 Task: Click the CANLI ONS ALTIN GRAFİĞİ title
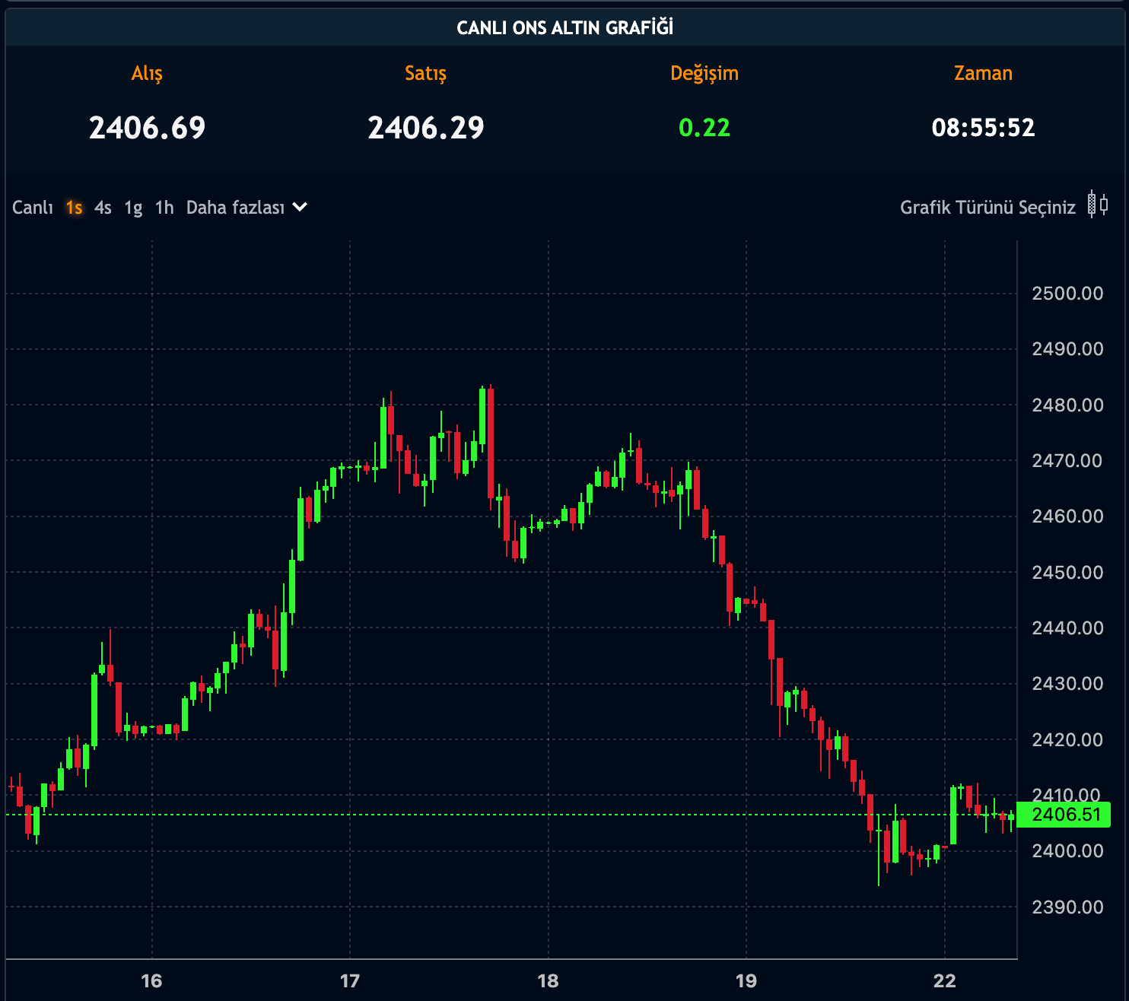click(564, 27)
